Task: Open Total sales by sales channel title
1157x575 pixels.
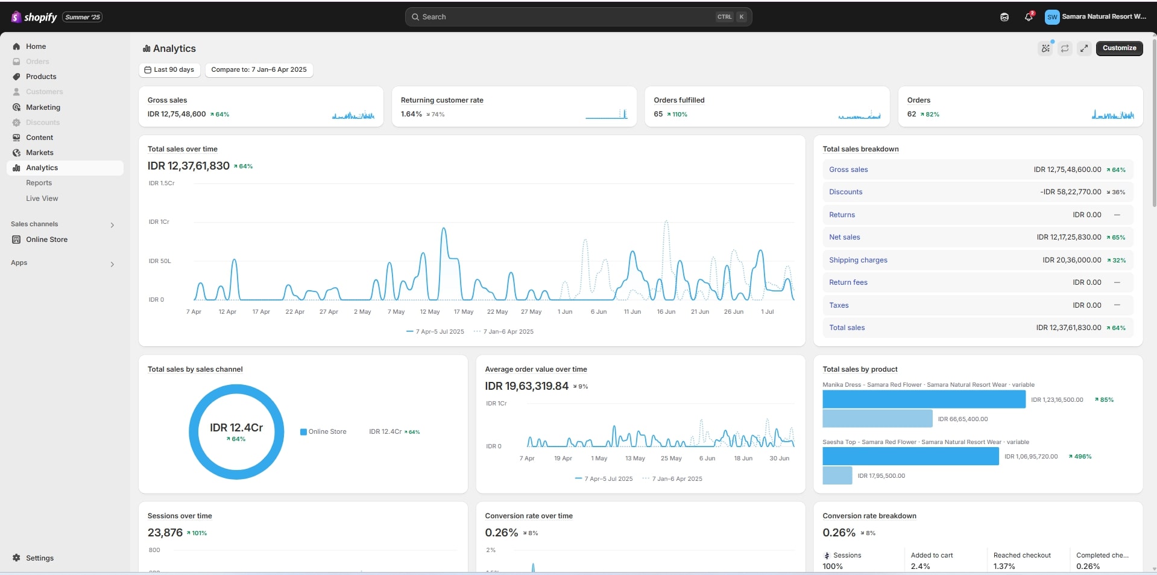Action: click(x=195, y=369)
